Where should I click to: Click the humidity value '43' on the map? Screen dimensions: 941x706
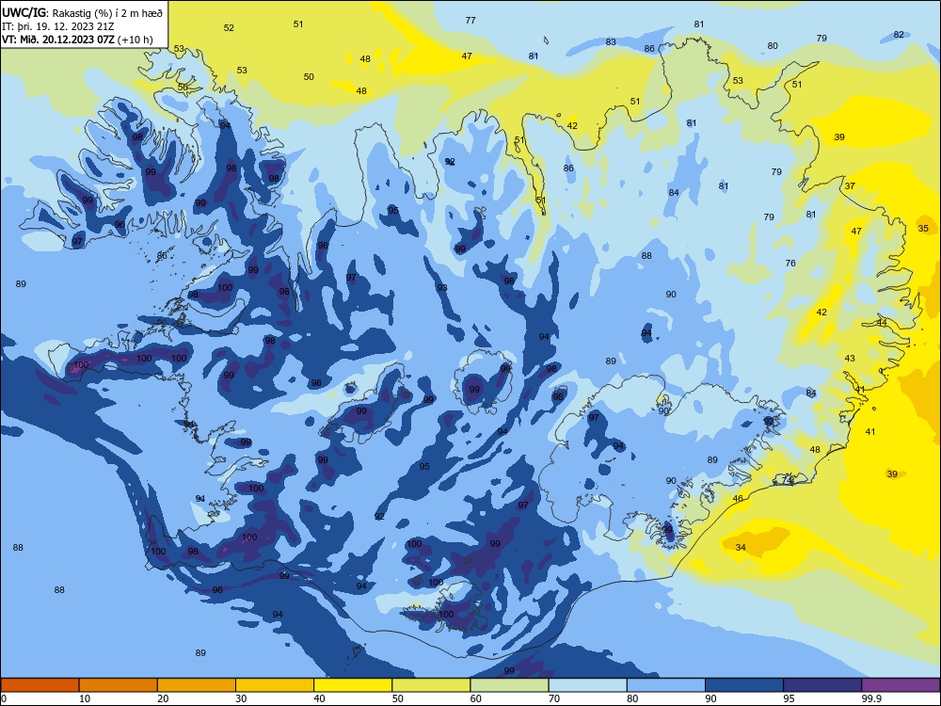(x=850, y=359)
